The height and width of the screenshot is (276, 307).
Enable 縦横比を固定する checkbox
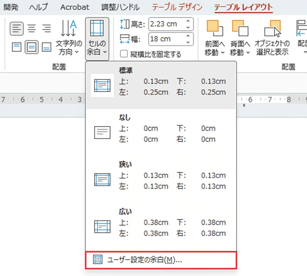(x=124, y=54)
